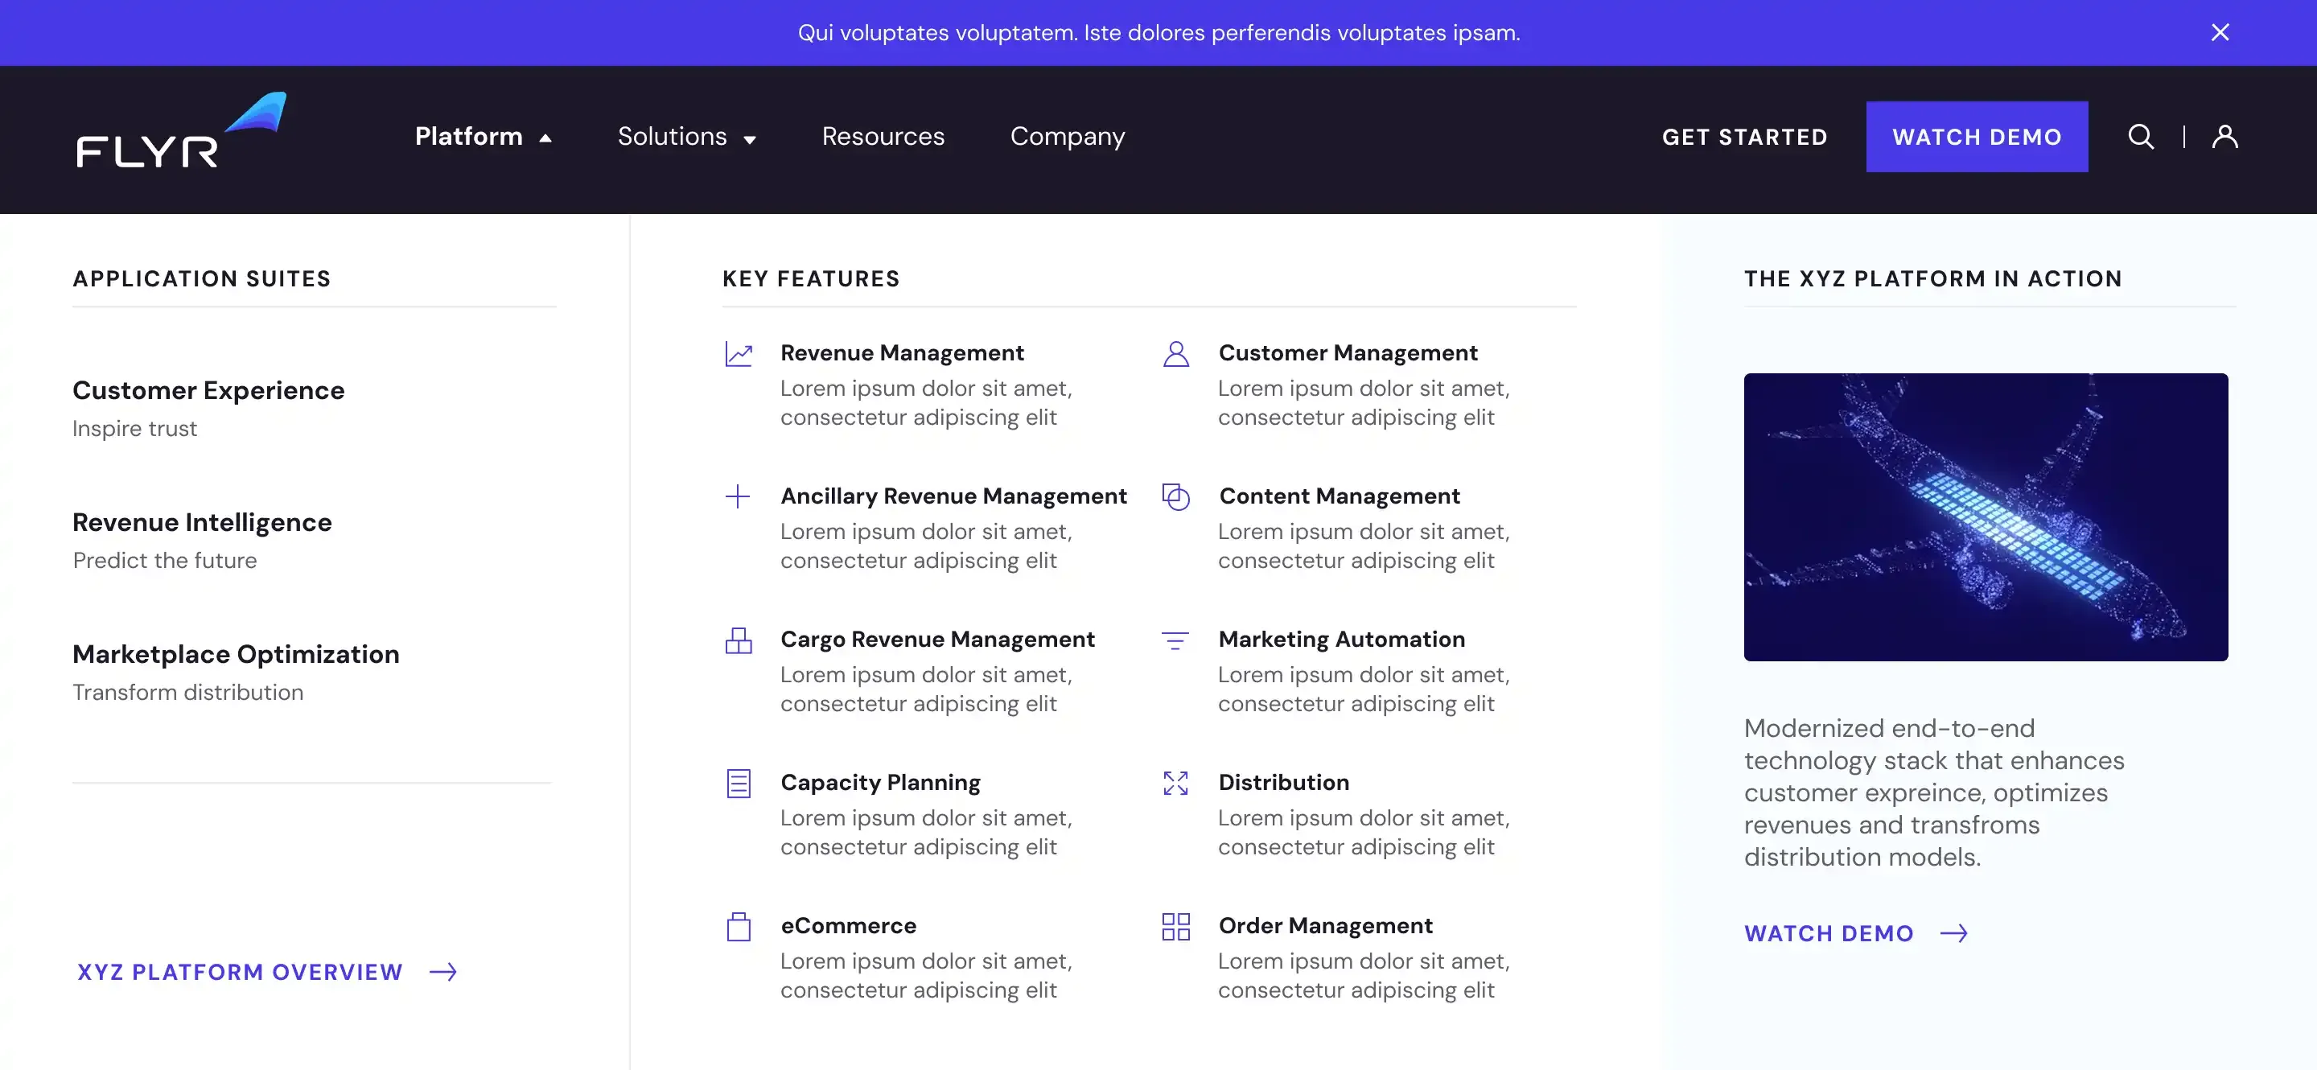Open the Company nav item
2317x1070 pixels.
1068,137
